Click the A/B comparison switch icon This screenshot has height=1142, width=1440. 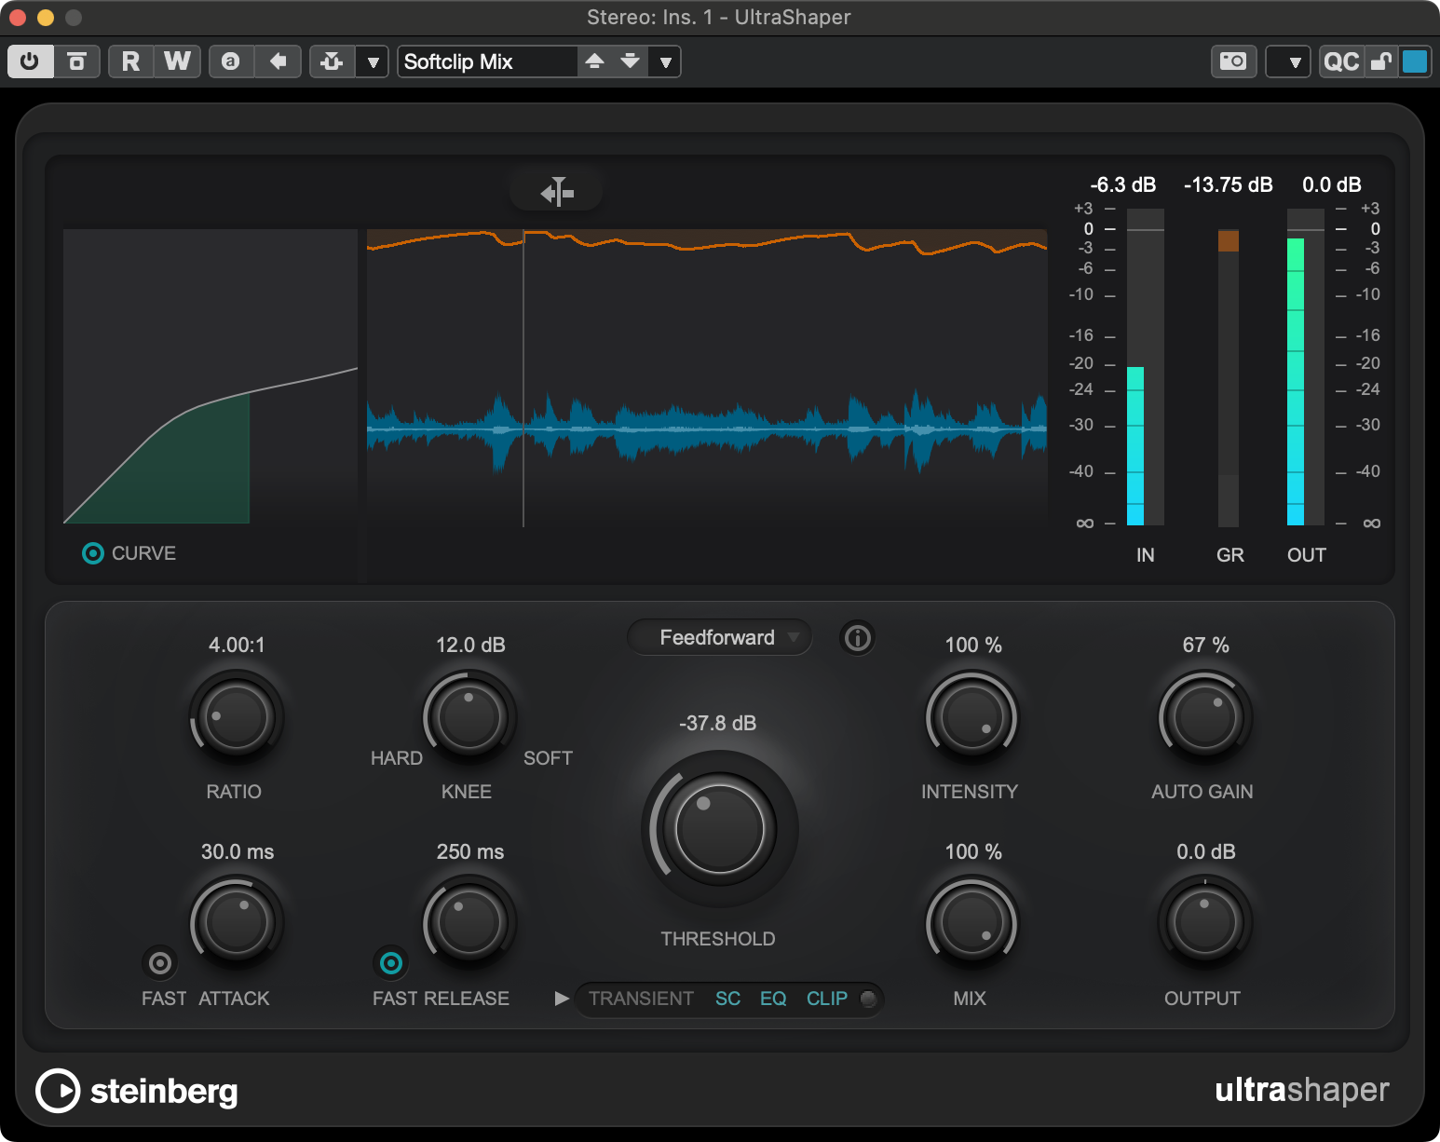(231, 61)
